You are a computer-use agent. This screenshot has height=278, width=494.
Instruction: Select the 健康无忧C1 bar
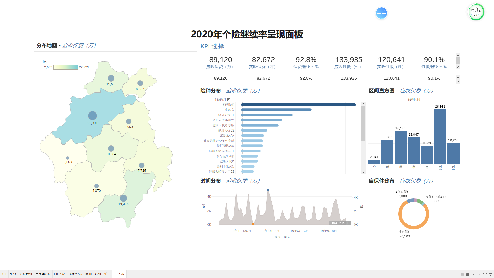(x=267, y=115)
